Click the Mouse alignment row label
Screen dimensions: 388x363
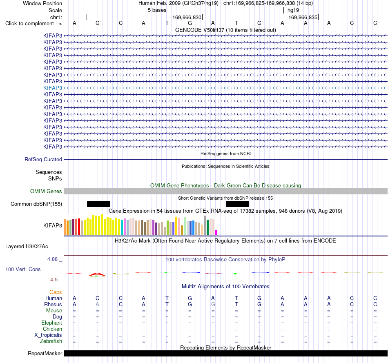(54, 311)
